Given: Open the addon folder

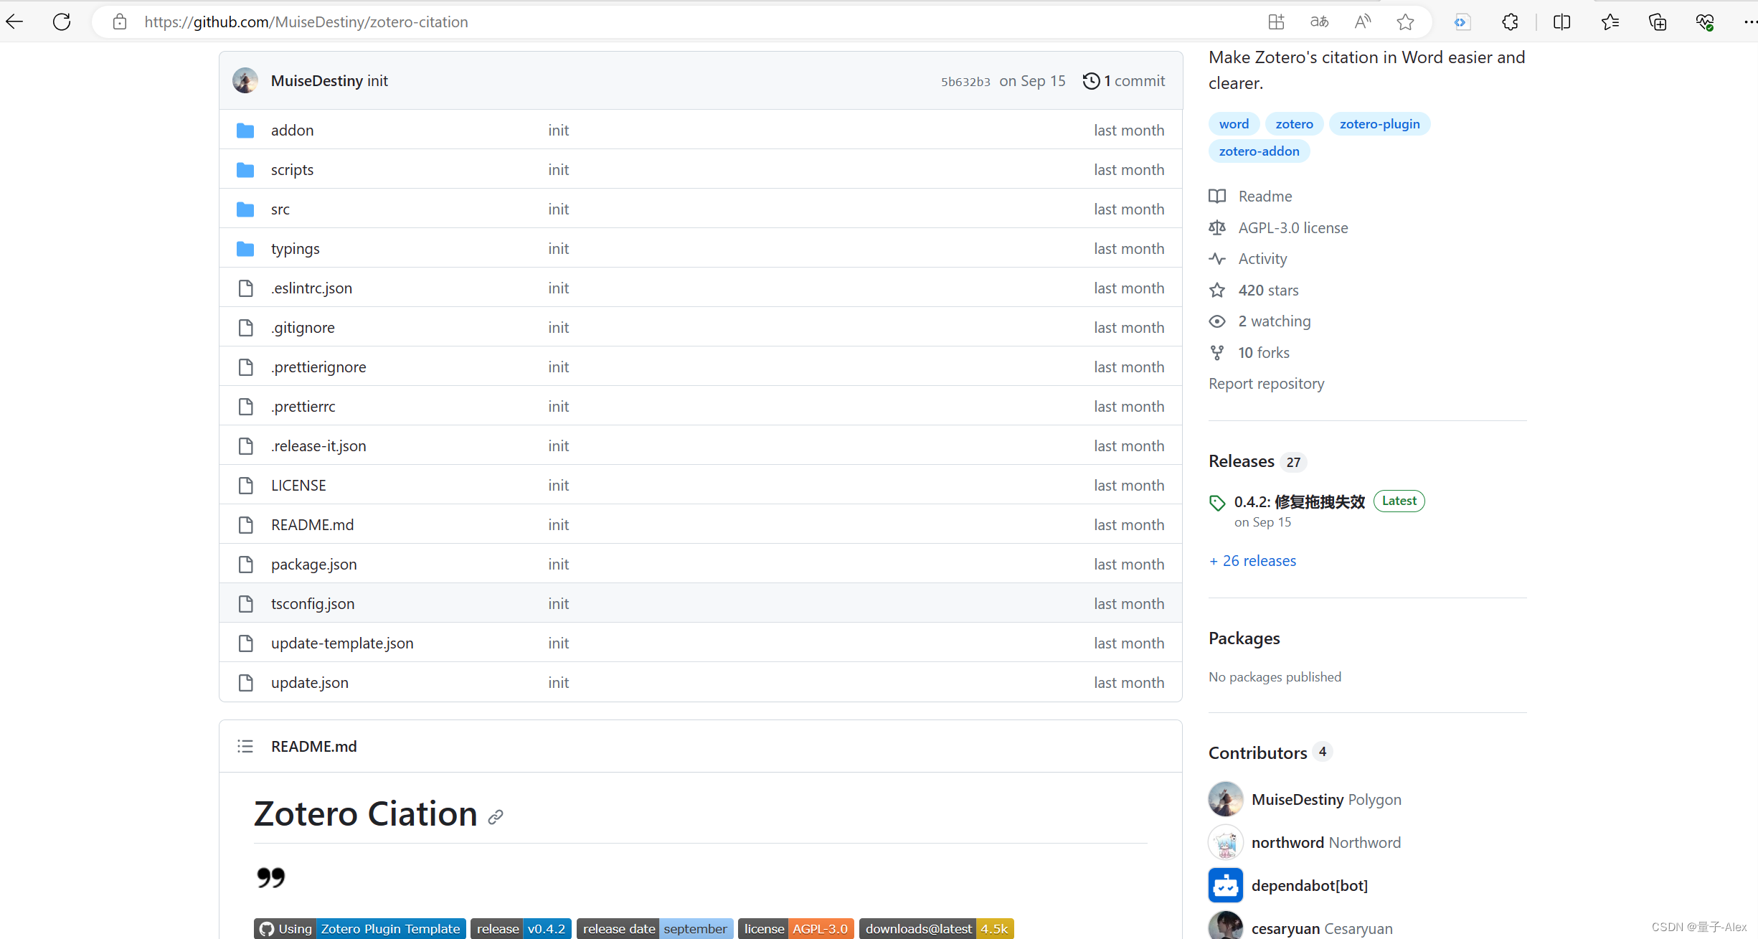Looking at the screenshot, I should click(292, 130).
